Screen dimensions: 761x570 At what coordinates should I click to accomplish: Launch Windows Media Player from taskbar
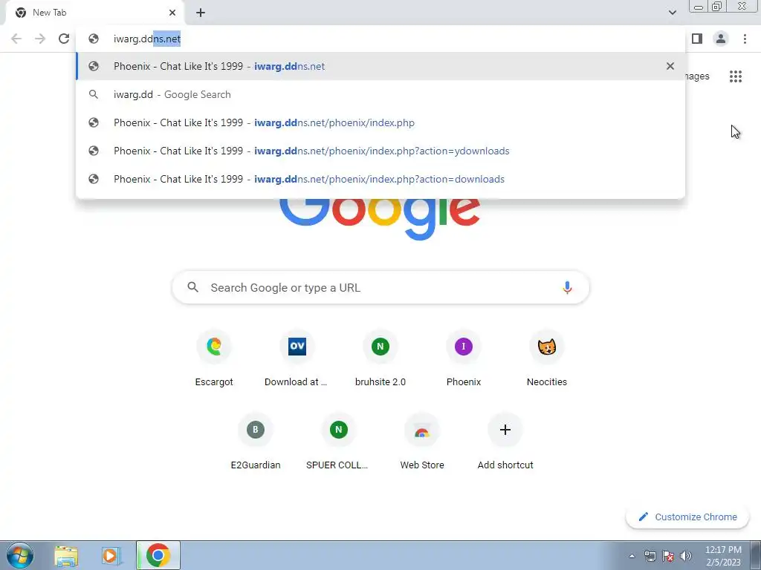point(111,555)
